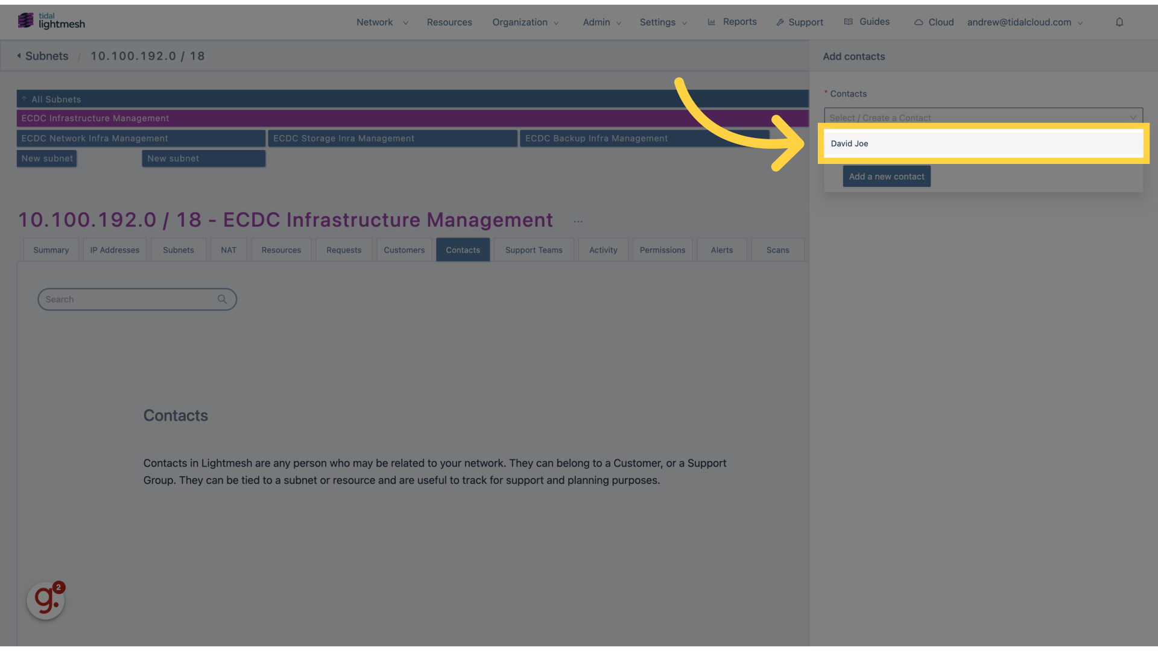This screenshot has width=1158, height=651.
Task: Open the andrew@tidalcloud.com account menu
Action: pyautogui.click(x=1025, y=22)
